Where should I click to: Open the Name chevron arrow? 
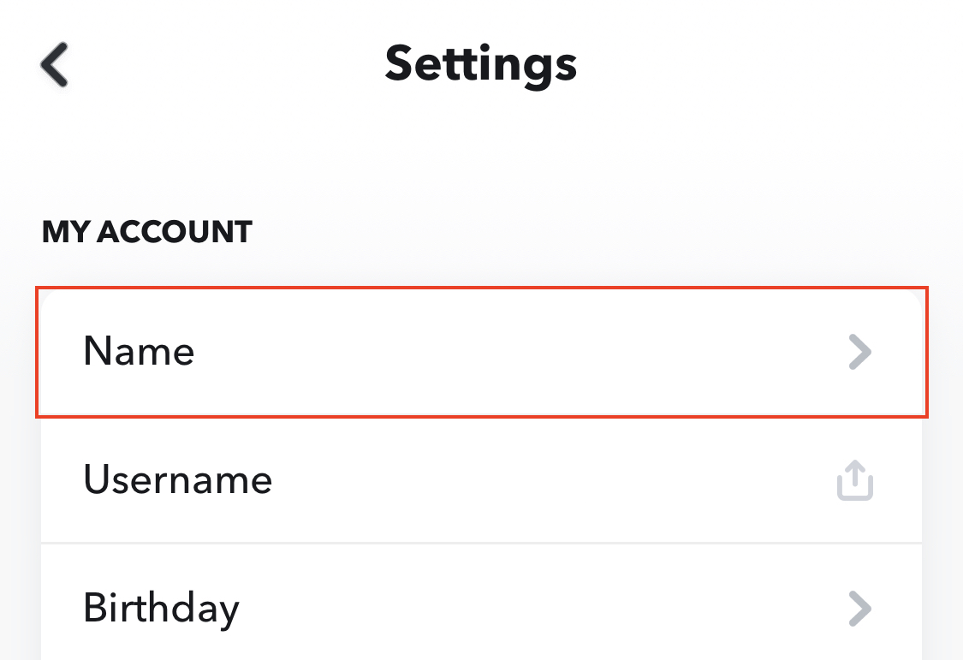click(x=859, y=352)
